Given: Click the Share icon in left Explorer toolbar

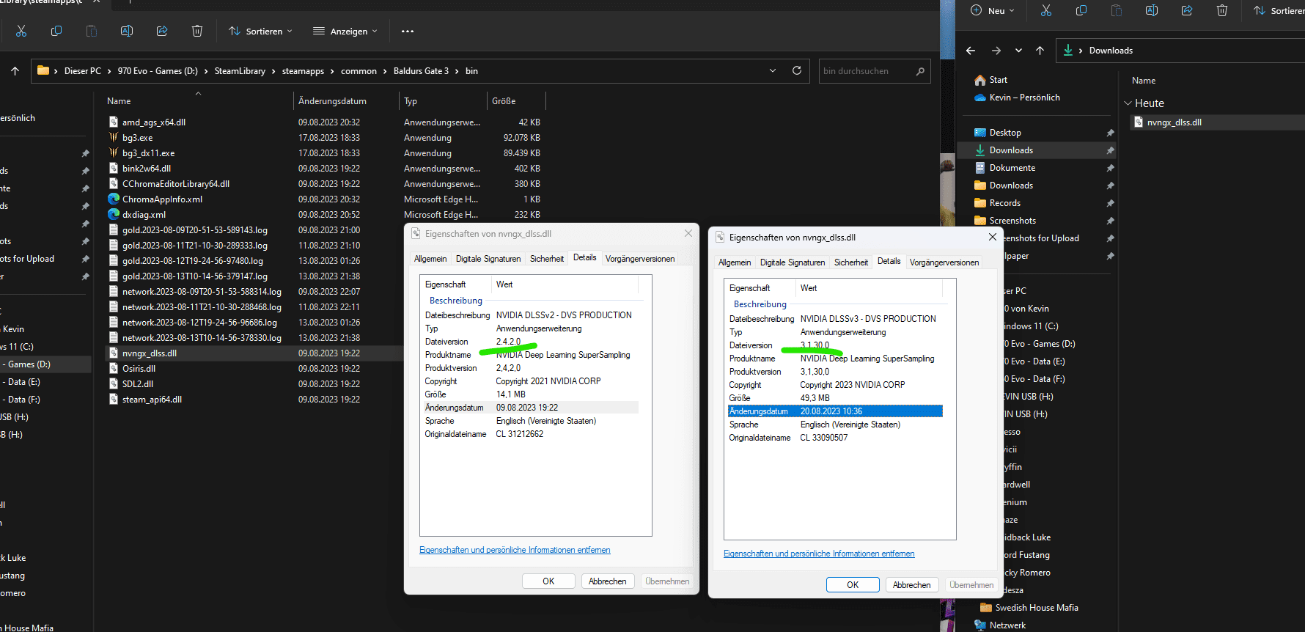Looking at the screenshot, I should tap(162, 31).
